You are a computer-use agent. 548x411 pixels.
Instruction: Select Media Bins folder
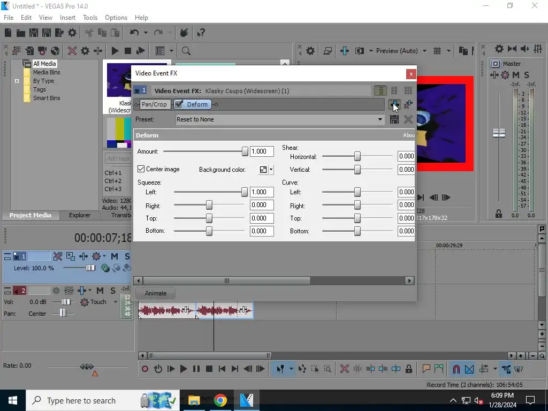point(47,72)
